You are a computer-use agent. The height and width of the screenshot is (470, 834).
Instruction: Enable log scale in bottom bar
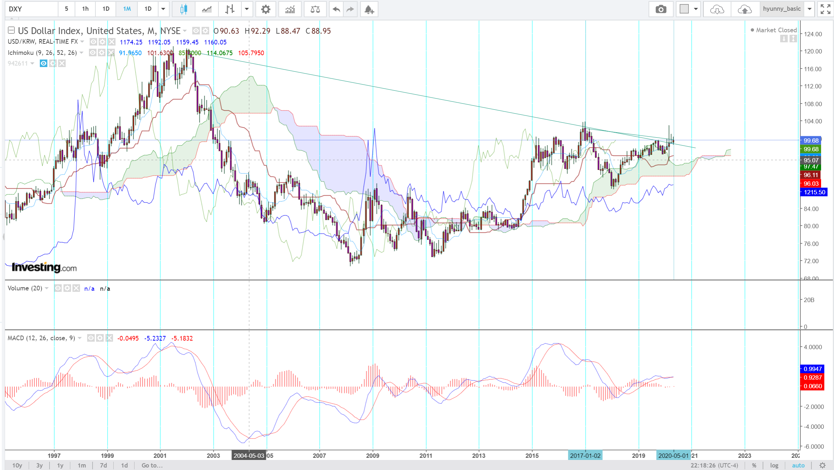774,465
